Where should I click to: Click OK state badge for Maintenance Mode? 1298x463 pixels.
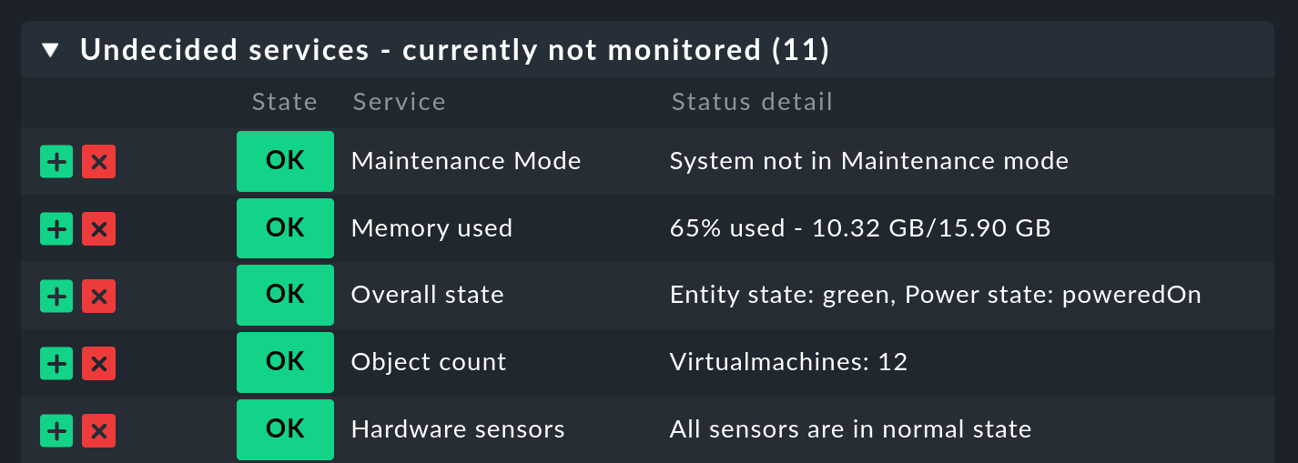coord(285,161)
